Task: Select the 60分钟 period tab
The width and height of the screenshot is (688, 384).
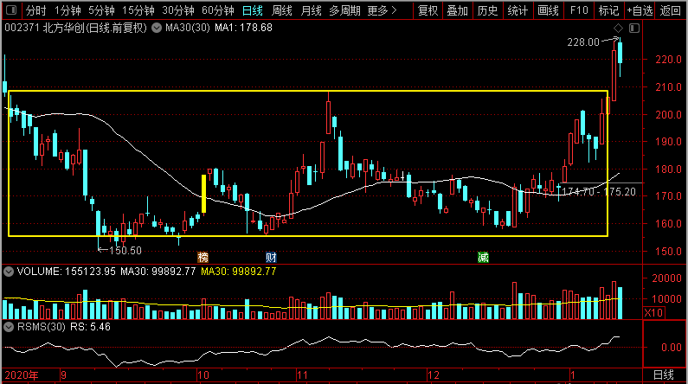Action: [217, 11]
